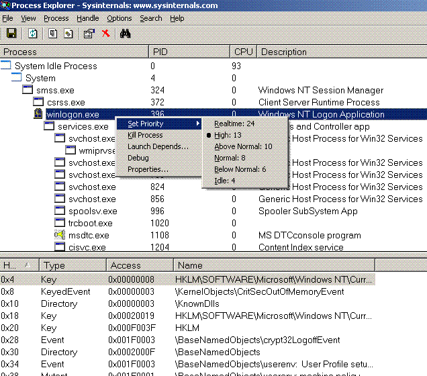Open the Process menu

56,18
